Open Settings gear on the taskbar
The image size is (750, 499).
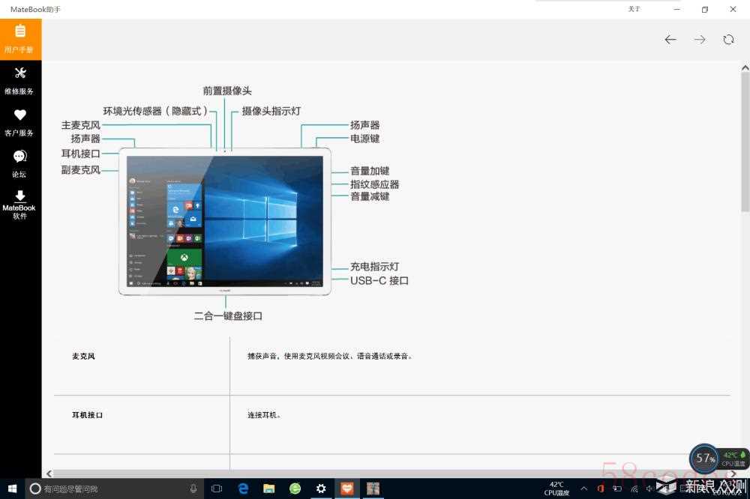coord(321,489)
